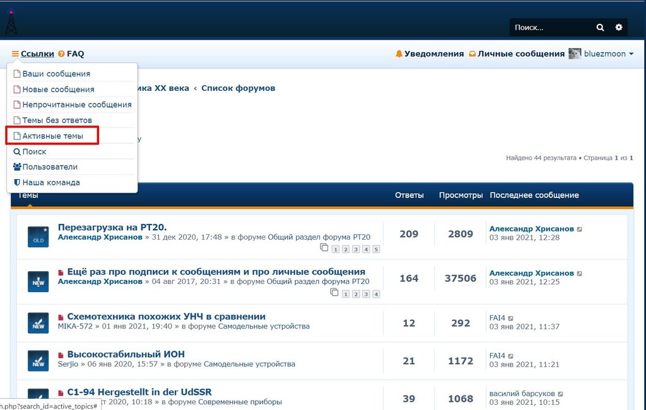Open the Ссылки quick links menu
The width and height of the screenshot is (646, 410).
click(37, 54)
